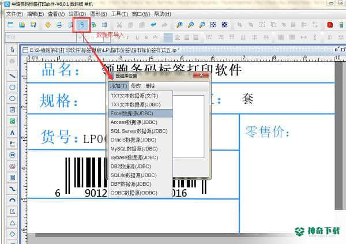The height and width of the screenshot is (244, 346).
Task: Choose Access数据源(JDBC) option
Action: coord(140,122)
